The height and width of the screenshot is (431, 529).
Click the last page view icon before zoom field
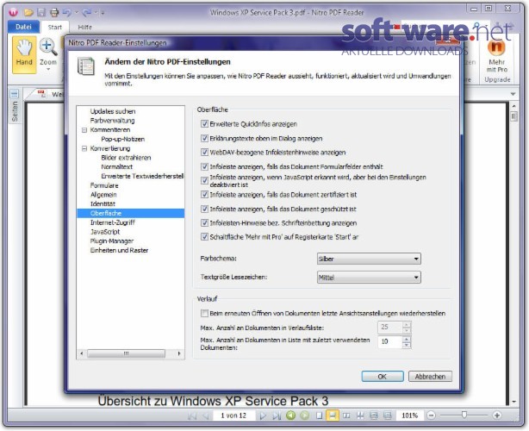point(388,415)
